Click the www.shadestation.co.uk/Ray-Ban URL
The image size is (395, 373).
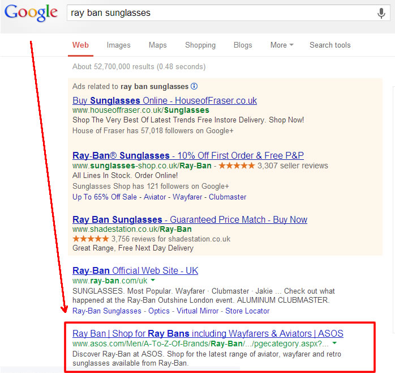coord(132,229)
